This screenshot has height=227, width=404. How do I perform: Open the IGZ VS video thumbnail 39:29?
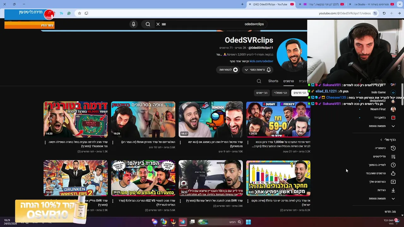point(143,178)
